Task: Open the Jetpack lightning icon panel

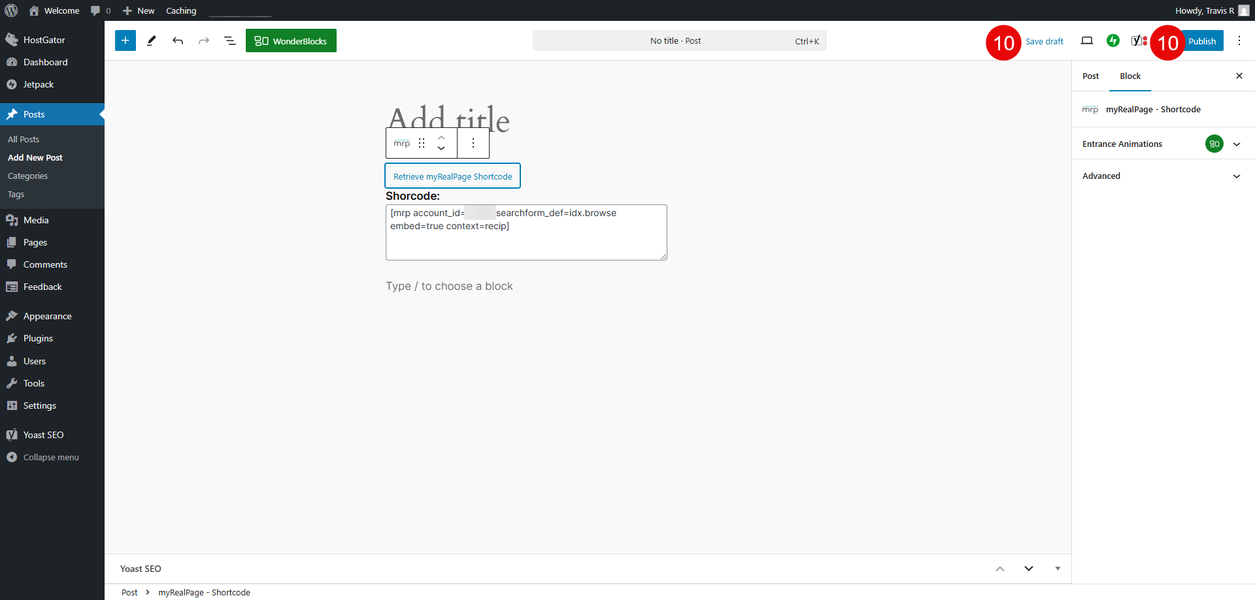Action: (x=1113, y=40)
